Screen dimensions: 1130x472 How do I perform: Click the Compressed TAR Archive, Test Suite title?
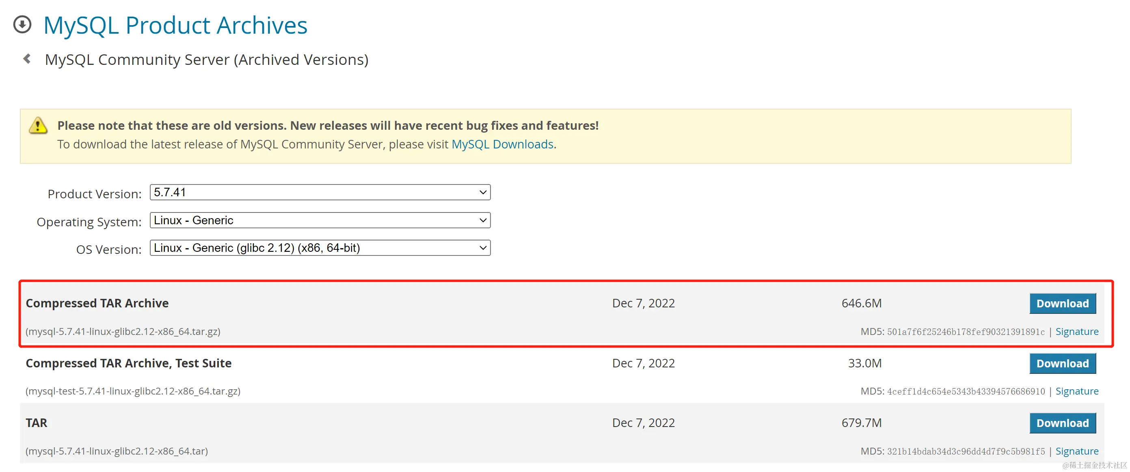point(129,363)
